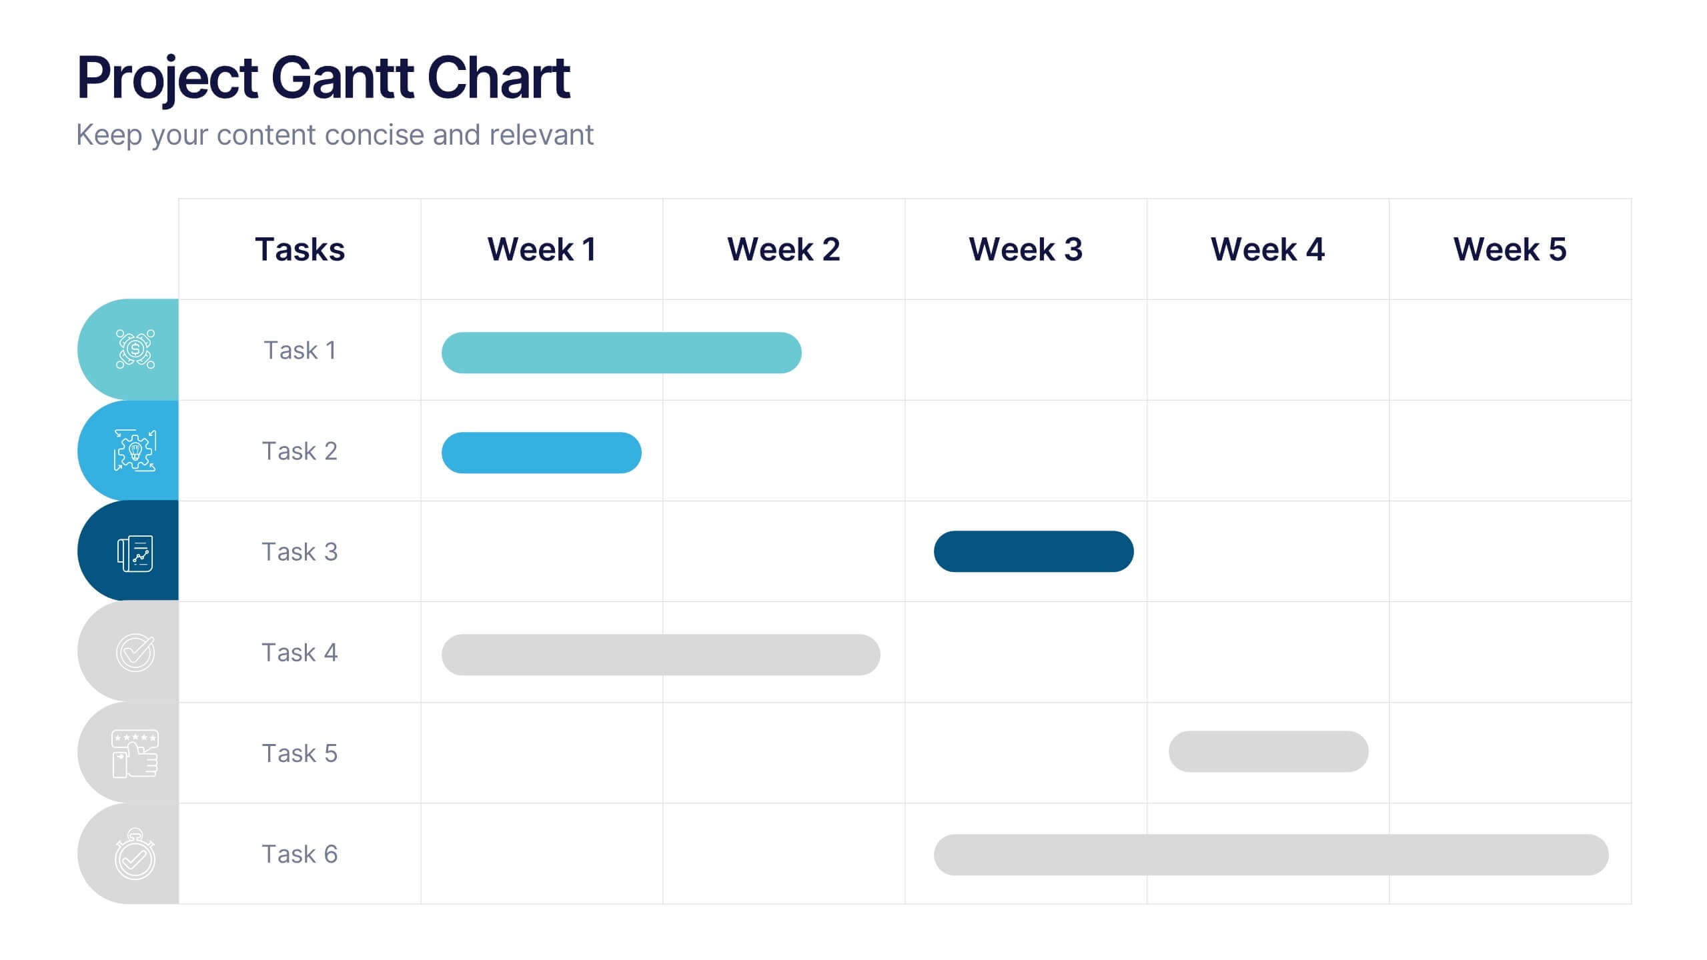Select the blue Task 2 timeline bar
Image resolution: width=1707 pixels, height=960 pixels.
coord(541,453)
